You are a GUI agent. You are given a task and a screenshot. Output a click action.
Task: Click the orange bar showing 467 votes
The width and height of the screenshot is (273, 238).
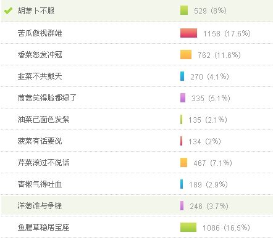pyautogui.click(x=183, y=163)
